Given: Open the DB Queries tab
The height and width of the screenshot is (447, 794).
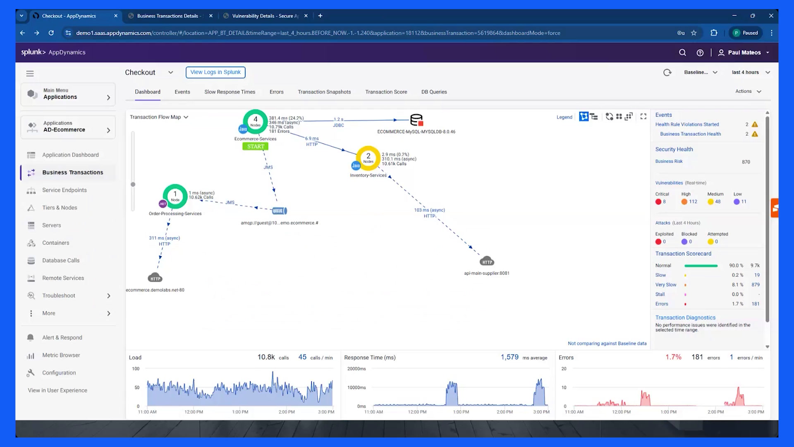Looking at the screenshot, I should pos(434,92).
